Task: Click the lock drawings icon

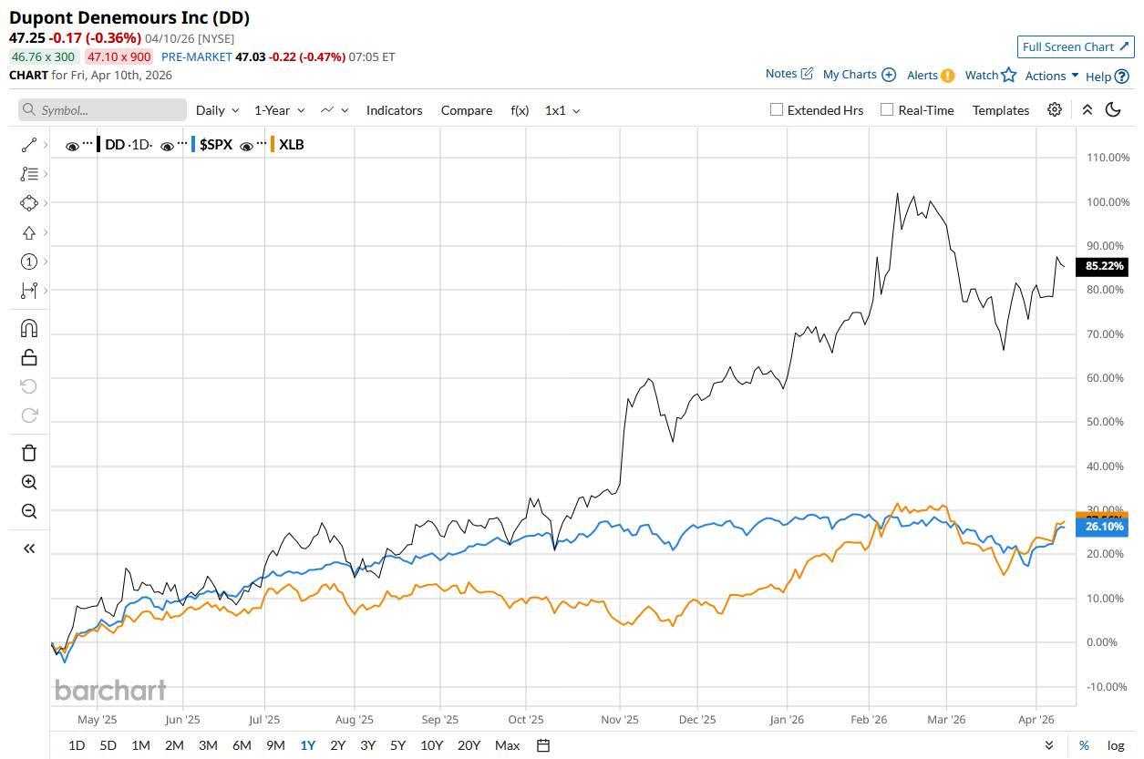Action: click(28, 357)
